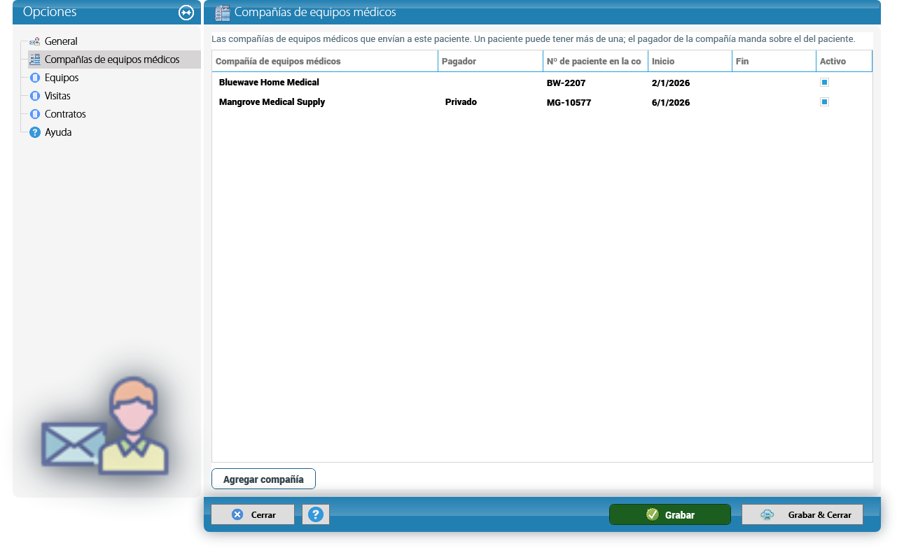Sort by Nº de paciente column header

coord(595,62)
